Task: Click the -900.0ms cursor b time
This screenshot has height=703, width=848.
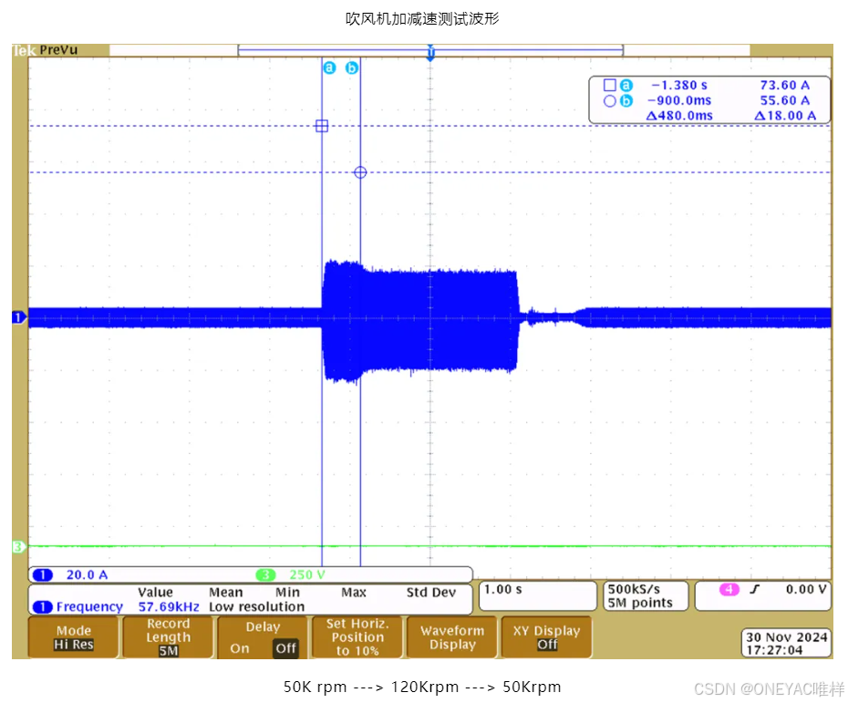Action: tap(679, 100)
